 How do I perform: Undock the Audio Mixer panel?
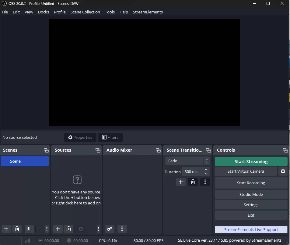pos(158,150)
